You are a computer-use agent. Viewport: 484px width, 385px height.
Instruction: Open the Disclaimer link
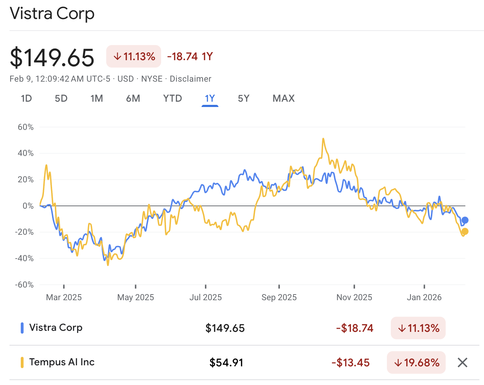[190, 79]
